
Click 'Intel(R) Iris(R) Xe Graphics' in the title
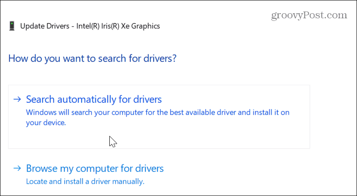118,26
